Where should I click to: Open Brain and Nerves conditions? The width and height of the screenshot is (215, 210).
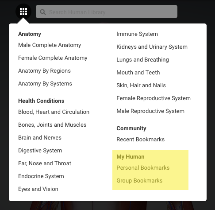pos(40,138)
